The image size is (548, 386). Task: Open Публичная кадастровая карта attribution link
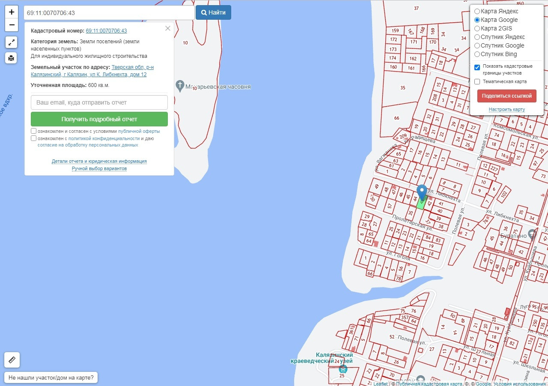[x=429, y=384]
